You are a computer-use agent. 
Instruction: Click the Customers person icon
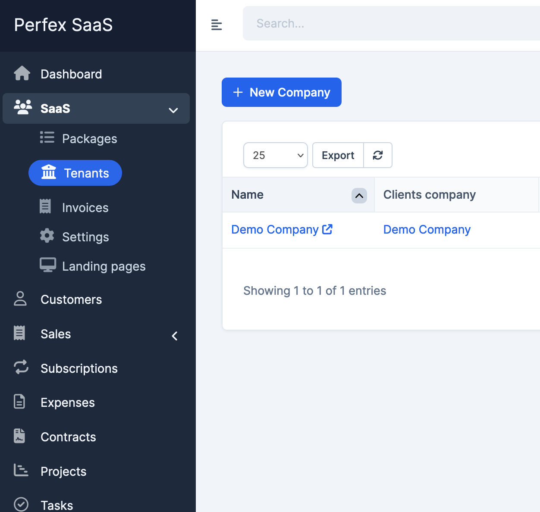20,299
